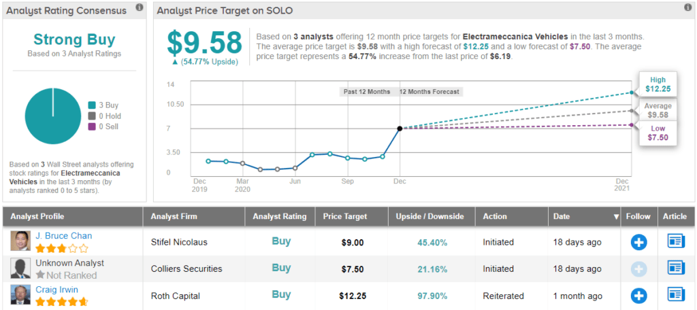This screenshot has height=310, width=697.
Task: Click the Average $9.58 forecast label
Action: 658,110
